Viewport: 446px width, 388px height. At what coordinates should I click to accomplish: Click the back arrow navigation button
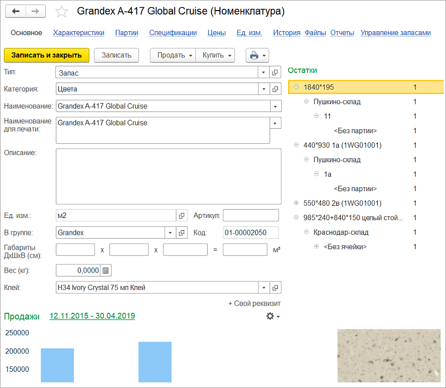coord(16,11)
